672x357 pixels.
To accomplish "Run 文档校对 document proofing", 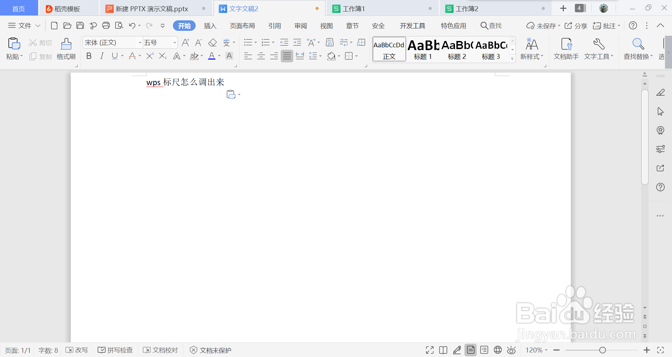I will pyautogui.click(x=160, y=350).
